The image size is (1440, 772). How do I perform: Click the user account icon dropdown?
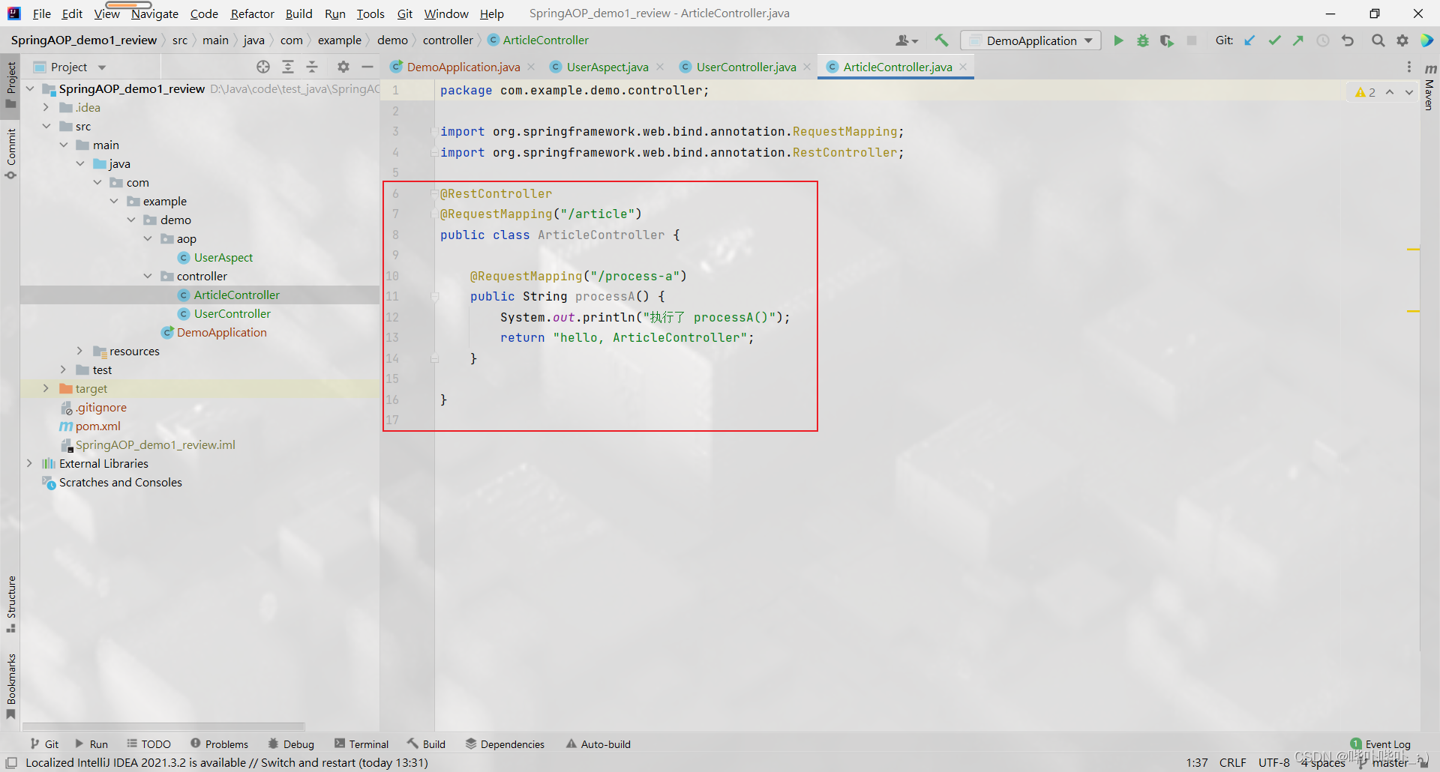pos(907,40)
